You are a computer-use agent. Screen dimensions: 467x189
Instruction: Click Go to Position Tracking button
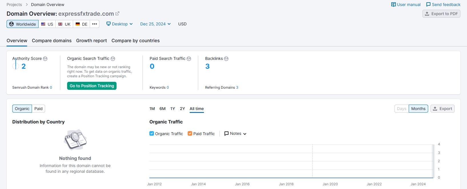[92, 86]
